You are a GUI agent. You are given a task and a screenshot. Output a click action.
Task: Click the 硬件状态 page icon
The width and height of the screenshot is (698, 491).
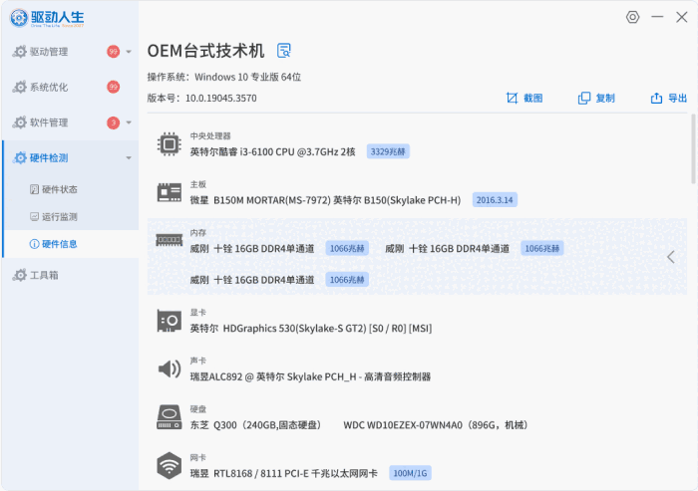point(34,189)
